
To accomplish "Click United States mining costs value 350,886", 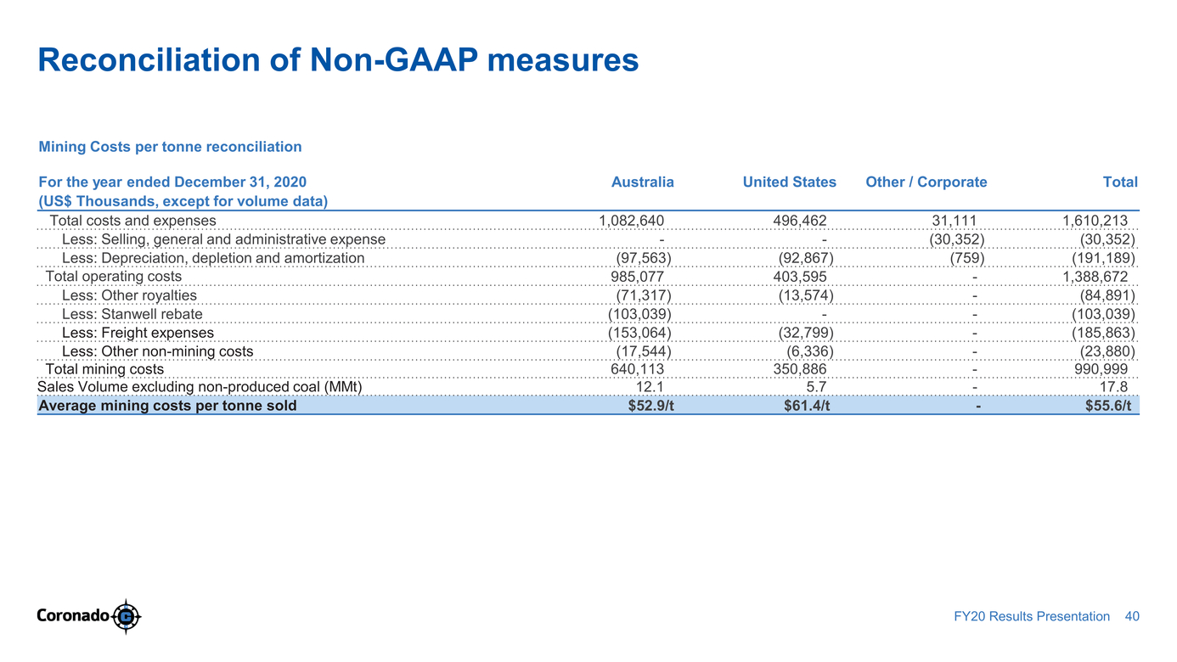I will (800, 369).
